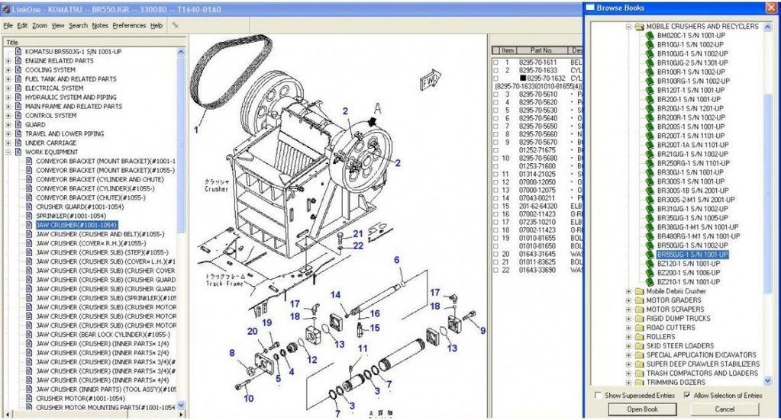Toggle Allow Selection of Entries checkbox

coord(687,395)
